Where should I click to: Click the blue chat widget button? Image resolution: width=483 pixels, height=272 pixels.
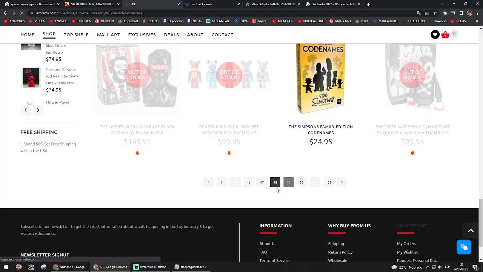[464, 247]
